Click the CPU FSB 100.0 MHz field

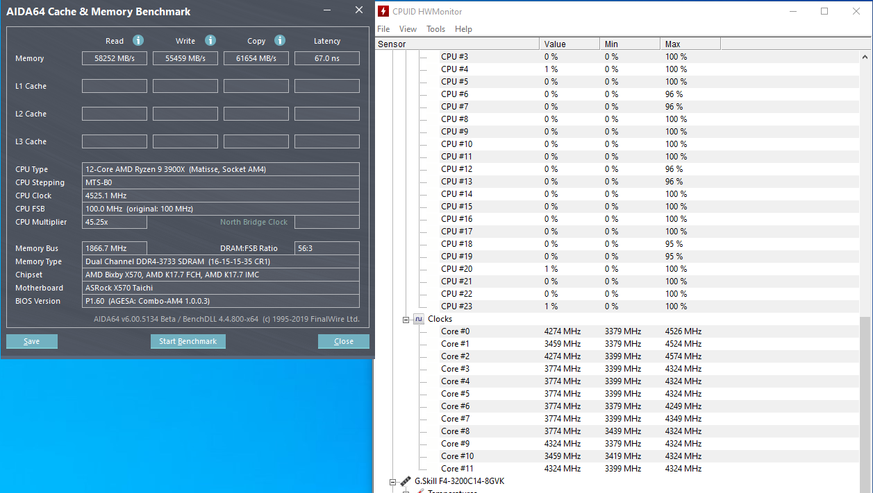221,209
